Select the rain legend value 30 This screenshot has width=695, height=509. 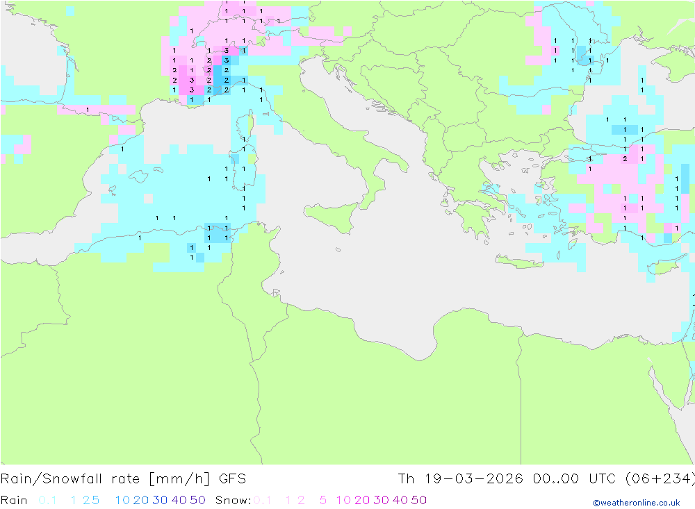[160, 500]
